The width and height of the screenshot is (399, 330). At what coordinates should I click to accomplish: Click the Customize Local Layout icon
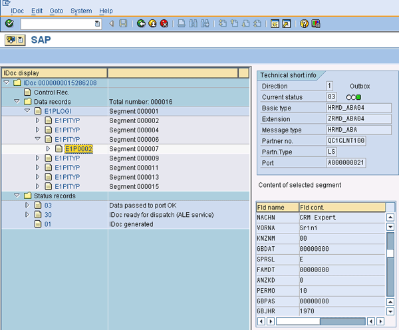(315, 23)
